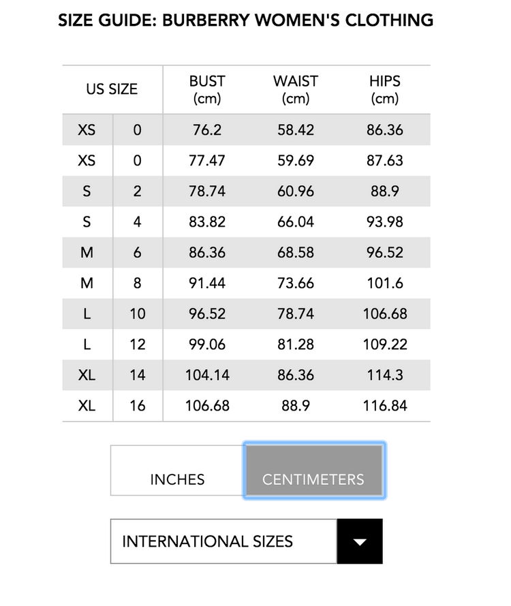Click the WAIST (cm) column header
This screenshot has width=511, height=606.
point(296,89)
